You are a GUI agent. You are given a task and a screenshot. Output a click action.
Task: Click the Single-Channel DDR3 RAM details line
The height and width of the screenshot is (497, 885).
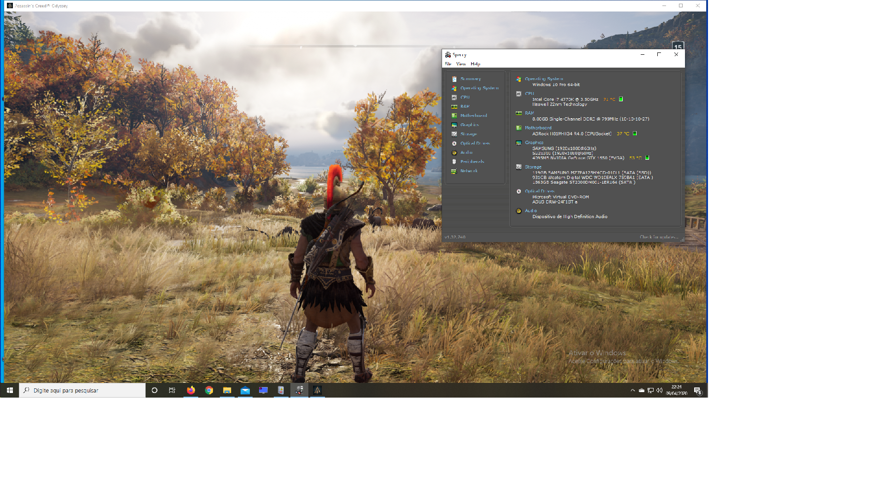(590, 119)
